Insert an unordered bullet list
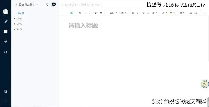This screenshot has height=107, width=209. (191, 13)
